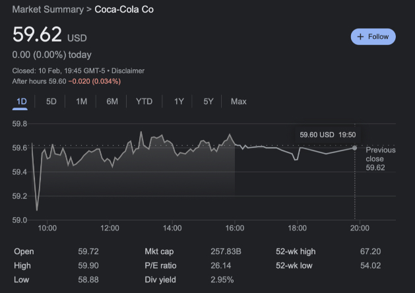This screenshot has width=415, height=293.
Task: Click the 14:00 time axis label
Action: coord(172,228)
